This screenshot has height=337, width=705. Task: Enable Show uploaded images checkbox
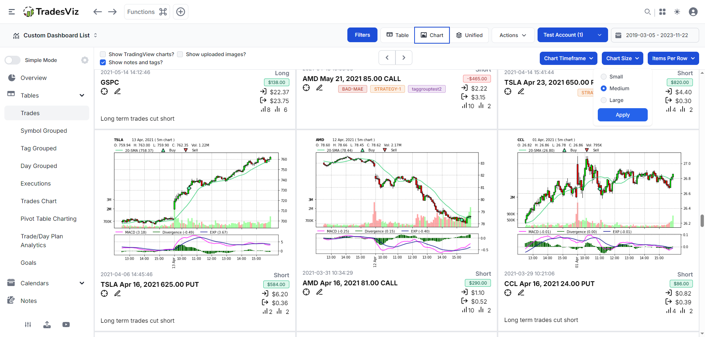click(180, 54)
